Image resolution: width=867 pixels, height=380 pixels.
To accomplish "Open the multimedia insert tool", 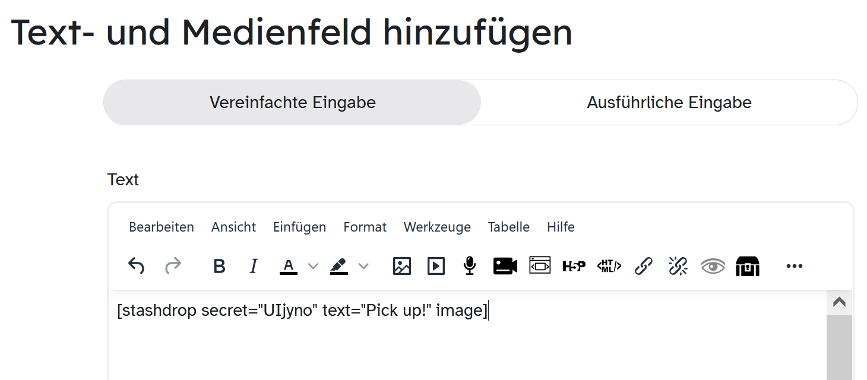I will pos(436,266).
